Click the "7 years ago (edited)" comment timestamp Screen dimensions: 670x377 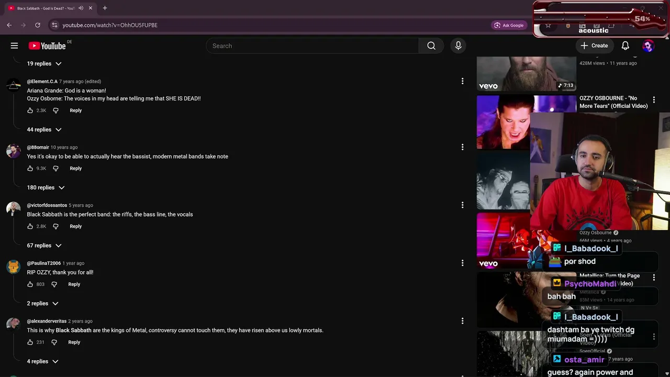(80, 81)
